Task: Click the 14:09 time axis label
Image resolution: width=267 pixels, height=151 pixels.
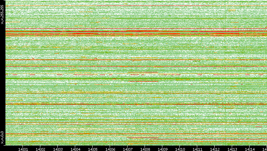Action: (x=162, y=149)
